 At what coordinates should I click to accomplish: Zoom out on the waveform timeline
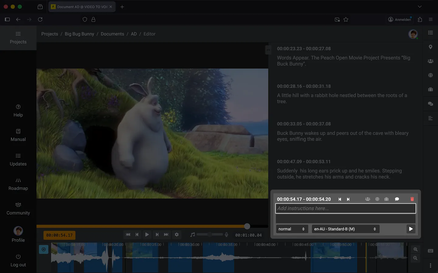[x=415, y=258]
